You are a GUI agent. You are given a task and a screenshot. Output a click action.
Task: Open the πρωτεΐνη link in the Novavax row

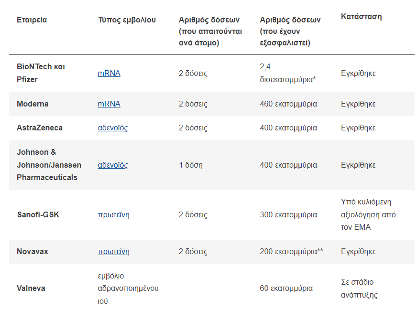pos(113,252)
